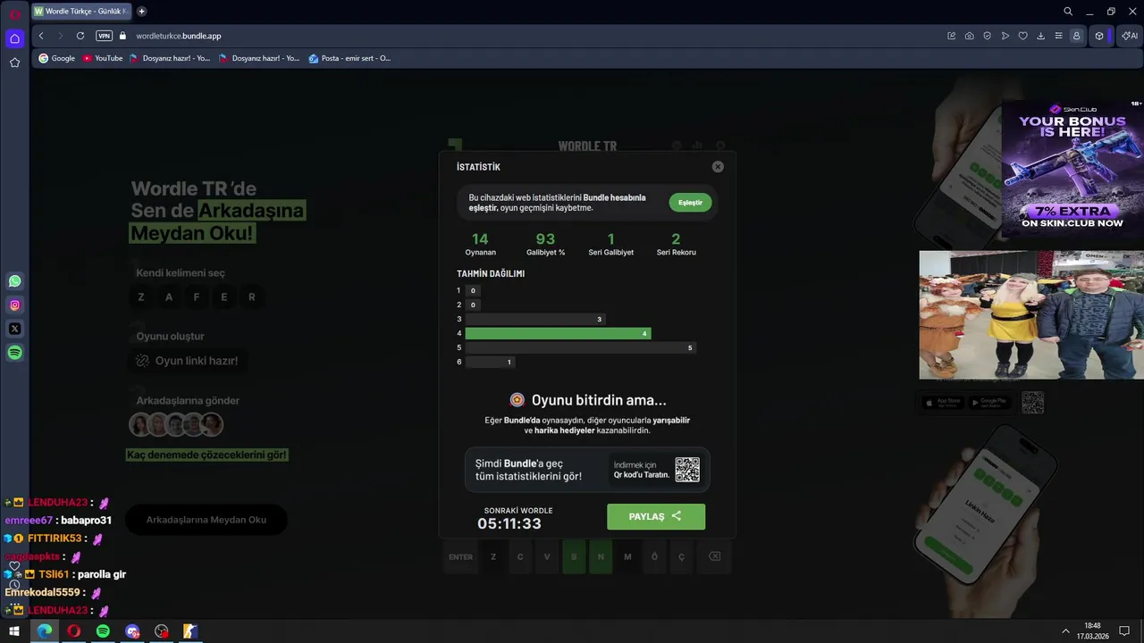Click the Bundle QR code

point(687,470)
